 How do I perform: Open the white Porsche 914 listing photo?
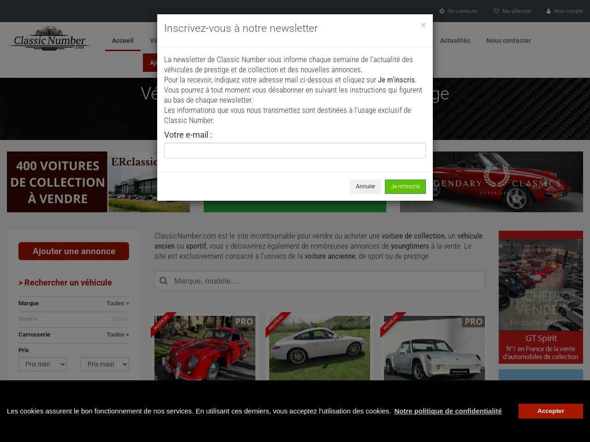pyautogui.click(x=434, y=348)
